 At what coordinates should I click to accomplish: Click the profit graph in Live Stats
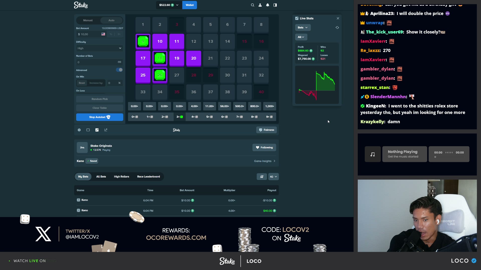point(317,85)
